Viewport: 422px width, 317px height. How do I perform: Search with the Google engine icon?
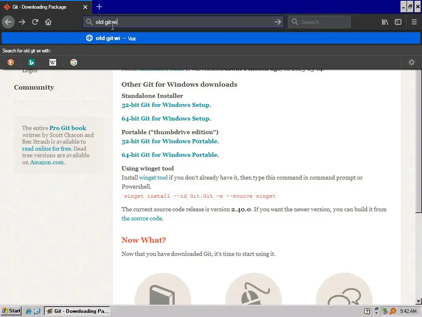(73, 62)
